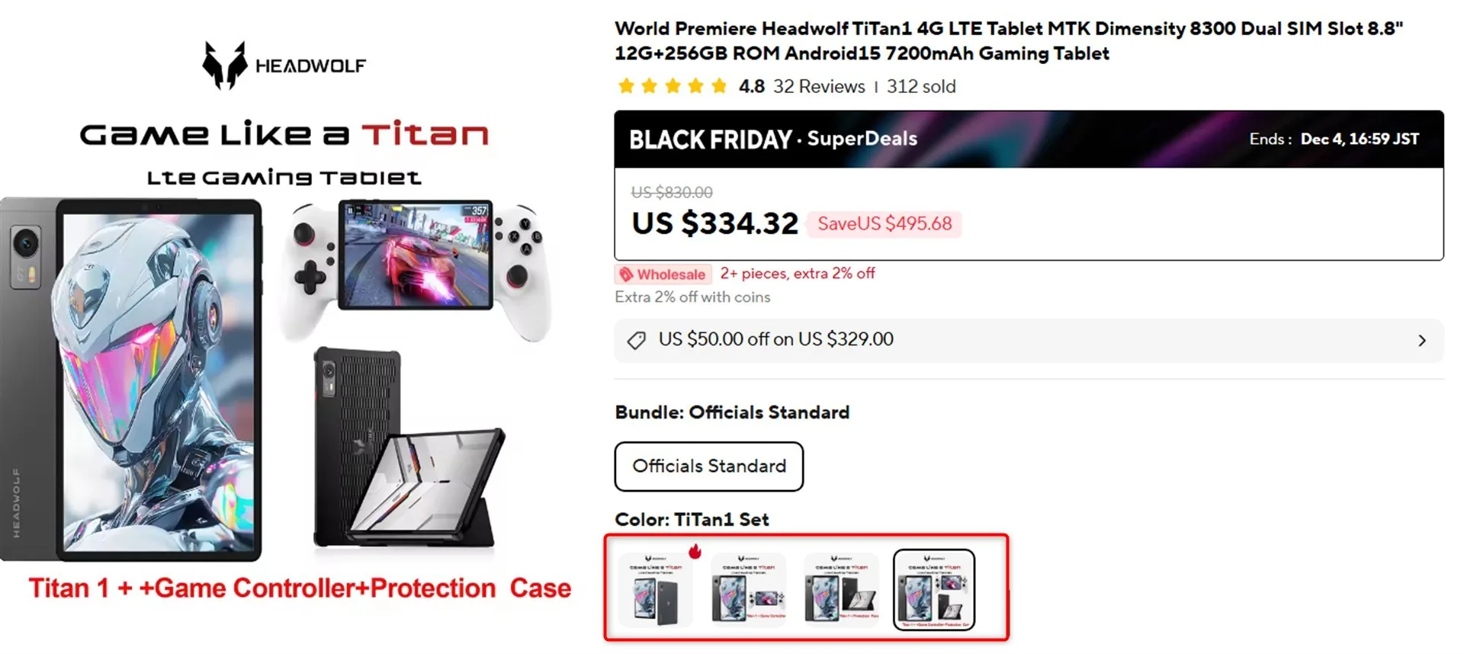
Task: Click the five-star rating icons
Action: pos(672,86)
